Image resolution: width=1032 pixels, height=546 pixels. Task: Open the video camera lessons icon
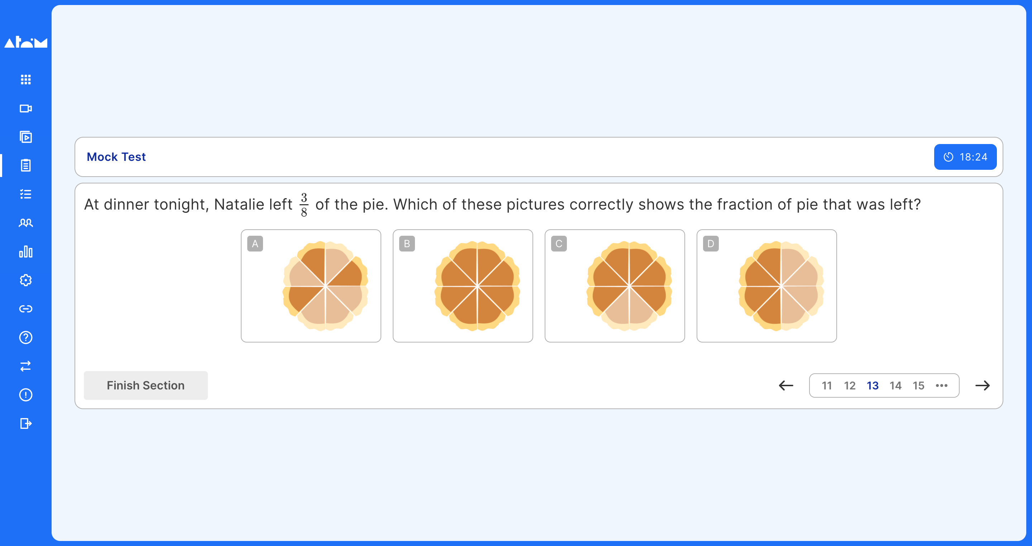point(26,108)
